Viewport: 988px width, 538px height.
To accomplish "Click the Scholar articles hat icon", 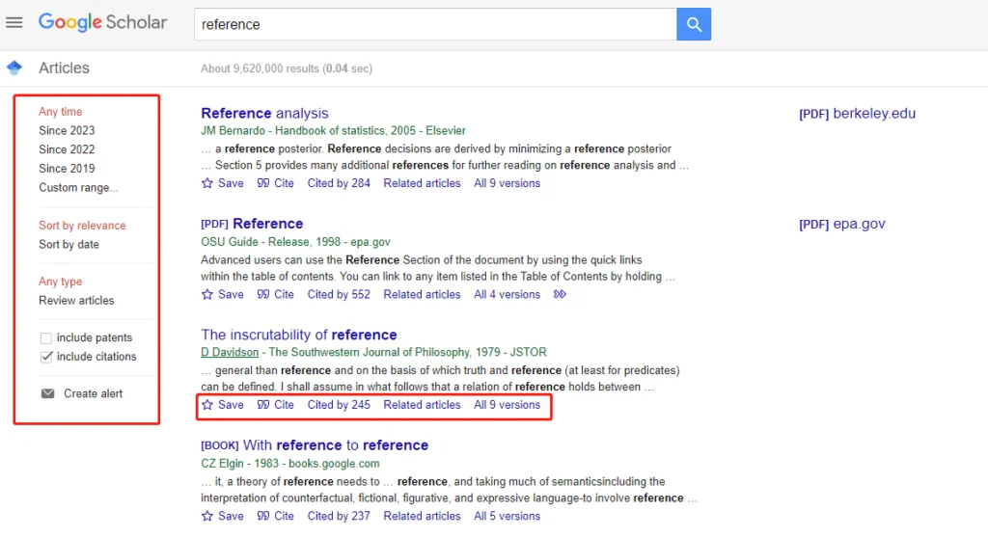I will (14, 67).
